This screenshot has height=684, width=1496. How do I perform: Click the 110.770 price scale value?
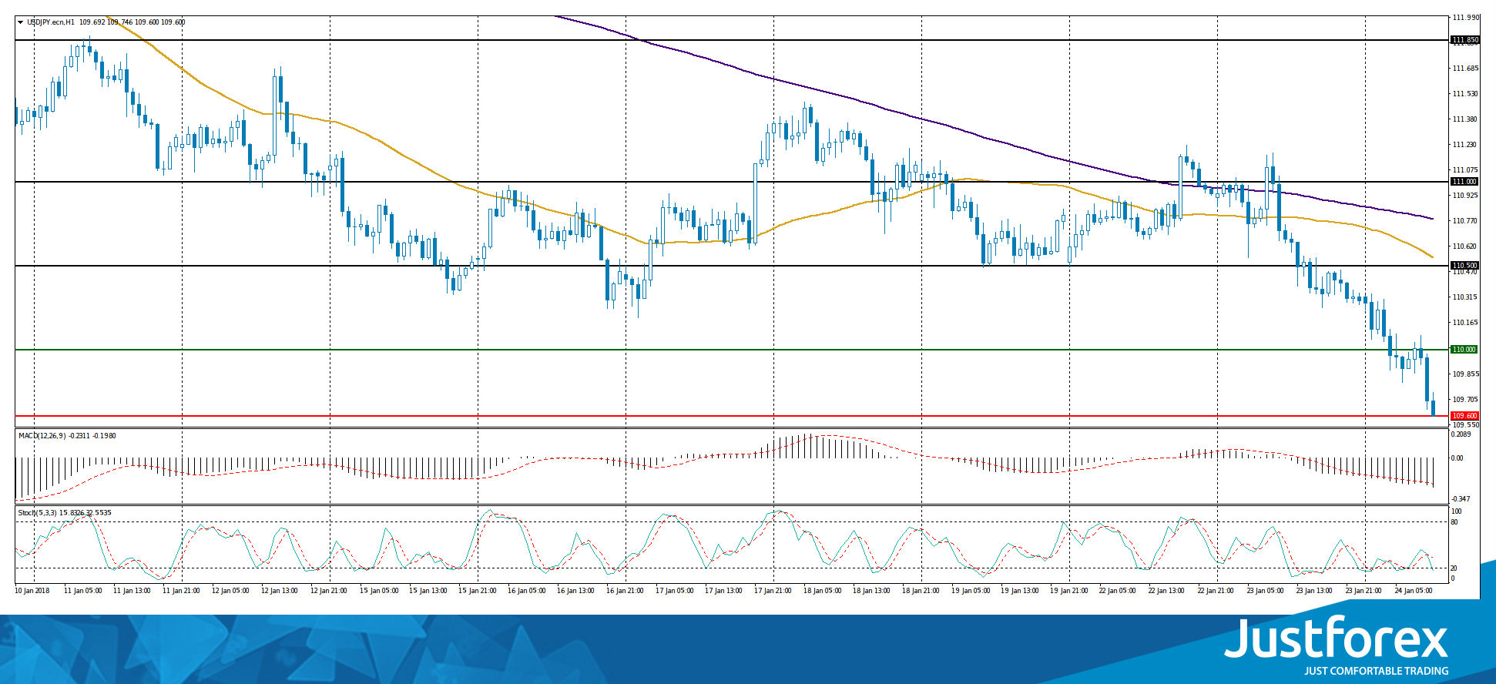tap(1465, 221)
